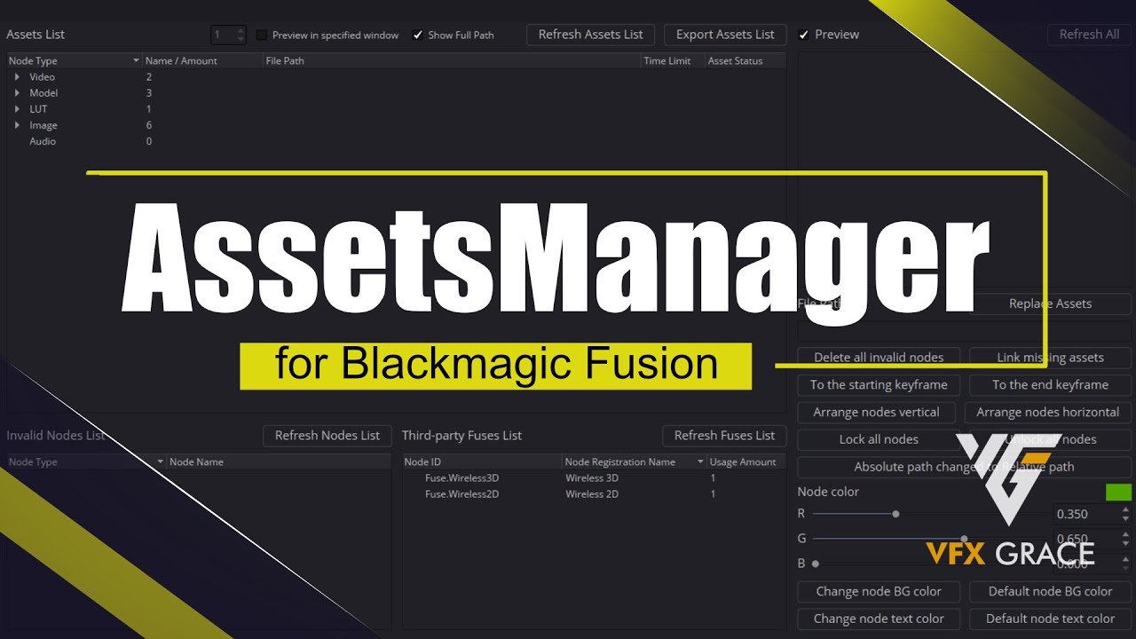Viewport: 1136px width, 639px height.
Task: Click the R color slider handle
Action: 895,514
